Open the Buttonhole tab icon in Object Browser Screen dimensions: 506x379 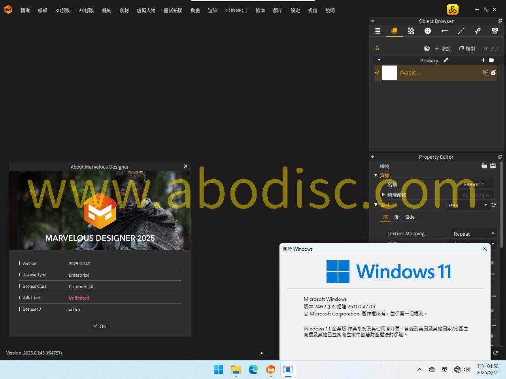coord(445,31)
